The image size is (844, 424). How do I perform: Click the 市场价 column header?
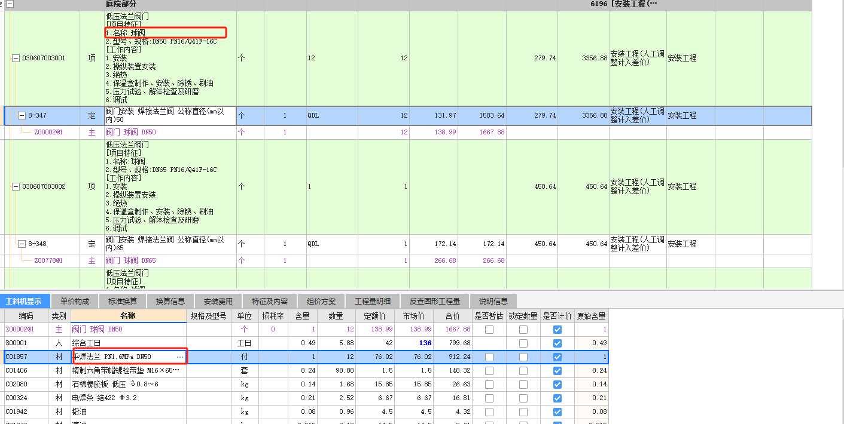tap(414, 316)
